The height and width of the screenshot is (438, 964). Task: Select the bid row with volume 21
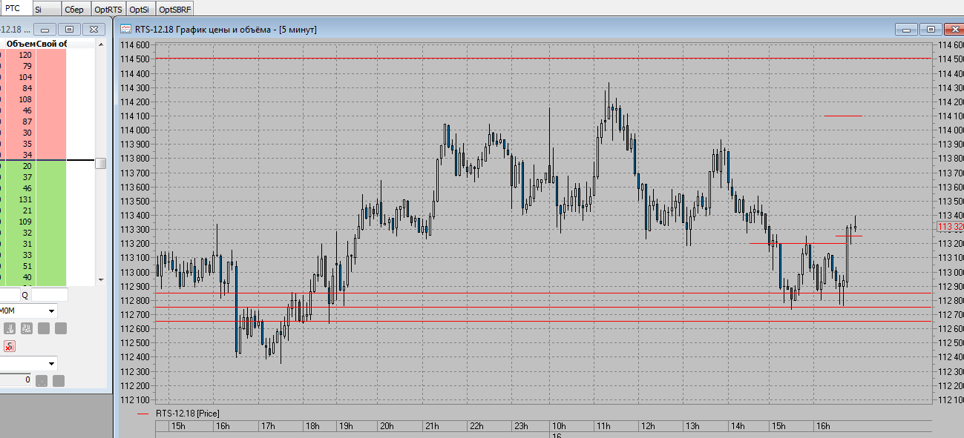coord(33,210)
